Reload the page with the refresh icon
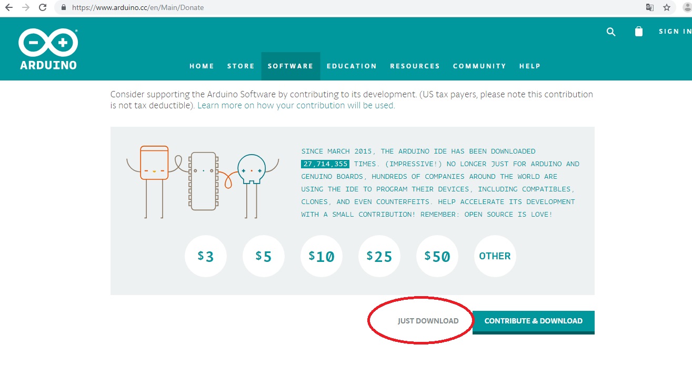Viewport: 692px width, 365px height. [x=43, y=7]
